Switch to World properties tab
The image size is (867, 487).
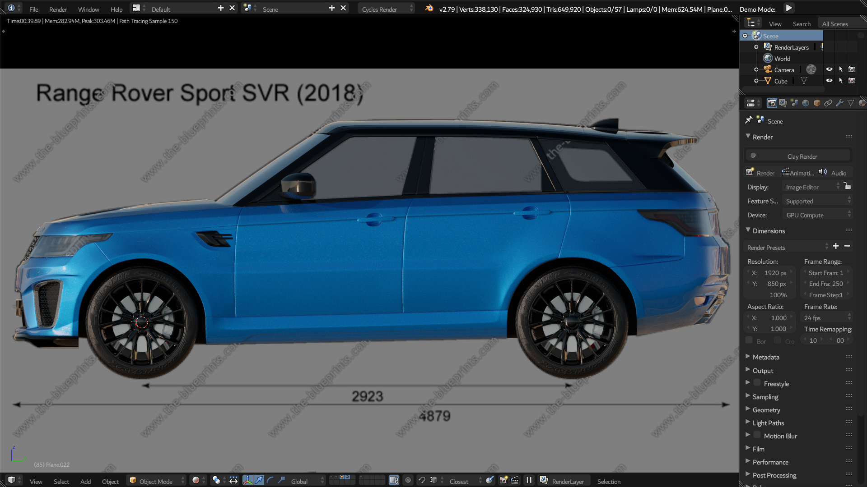(x=806, y=103)
